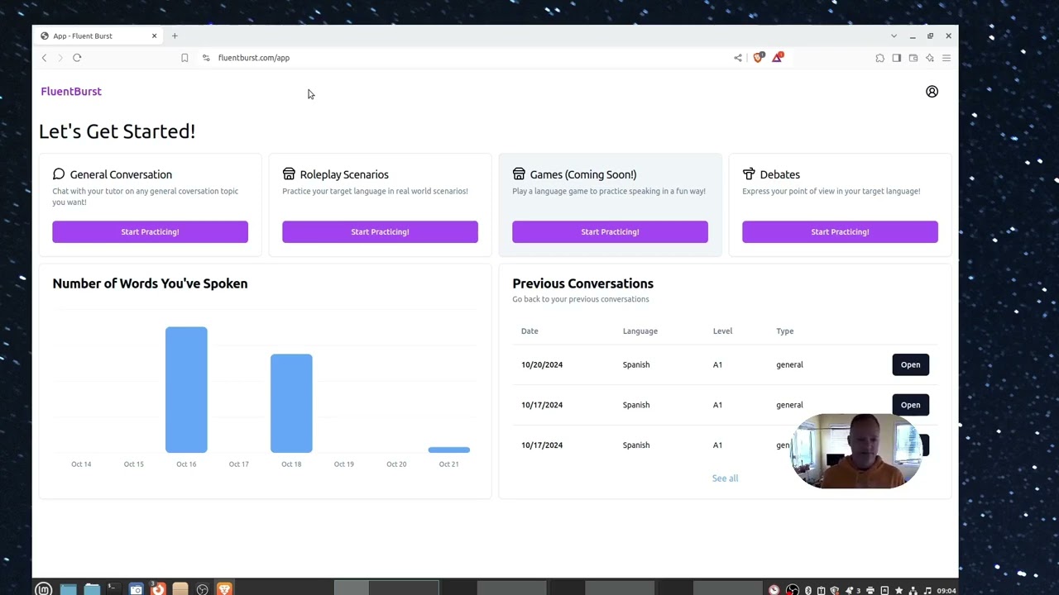
Task: Open the user account profile icon
Action: pos(932,92)
